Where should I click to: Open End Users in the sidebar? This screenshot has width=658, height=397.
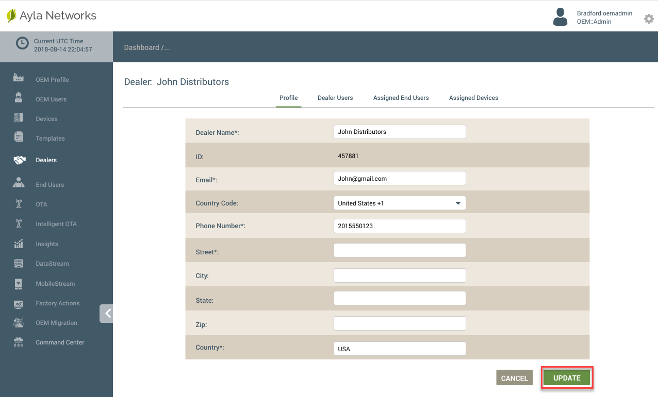(50, 185)
